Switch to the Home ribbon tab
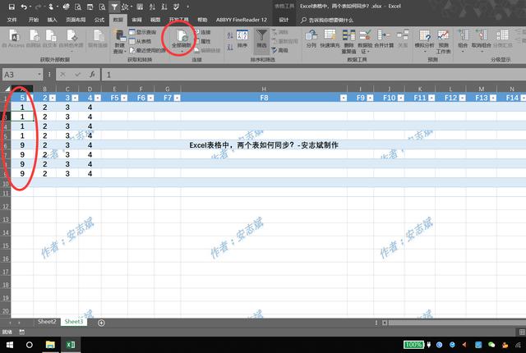The height and width of the screenshot is (353, 526). click(34, 20)
